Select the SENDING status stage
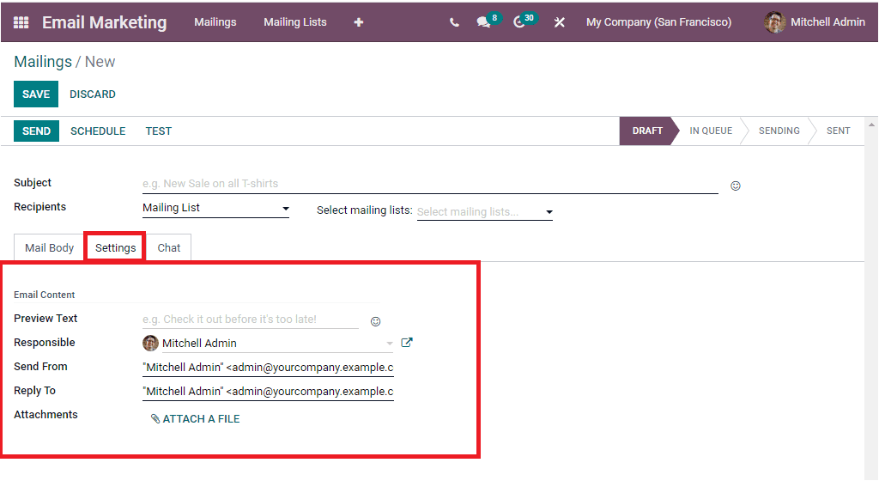Viewport: 879px width, 481px height. pos(779,131)
